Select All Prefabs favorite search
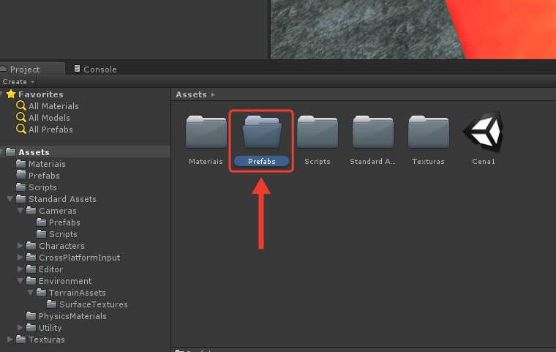The width and height of the screenshot is (556, 352). pyautogui.click(x=50, y=129)
